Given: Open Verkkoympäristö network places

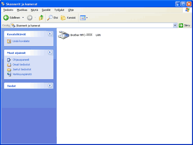Looking at the screenshot, I should point(22,74).
